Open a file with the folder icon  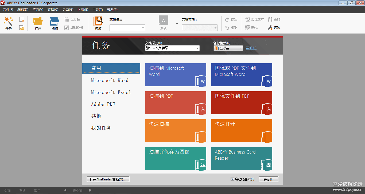point(38,23)
